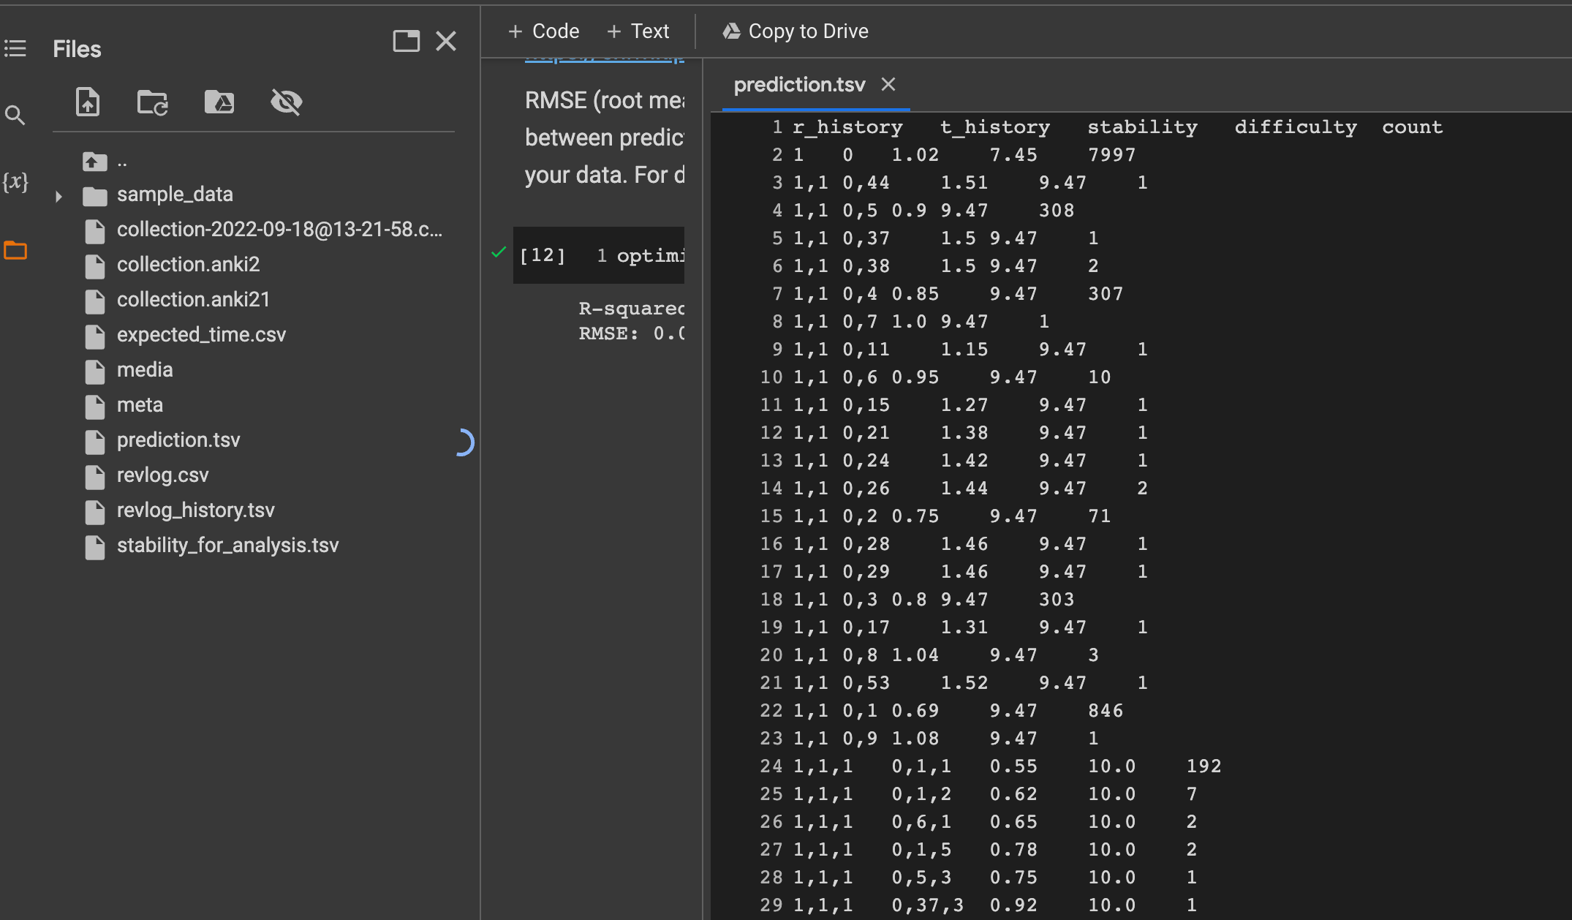The image size is (1572, 920).
Task: Open the variables {x} sidebar icon
Action: (15, 181)
